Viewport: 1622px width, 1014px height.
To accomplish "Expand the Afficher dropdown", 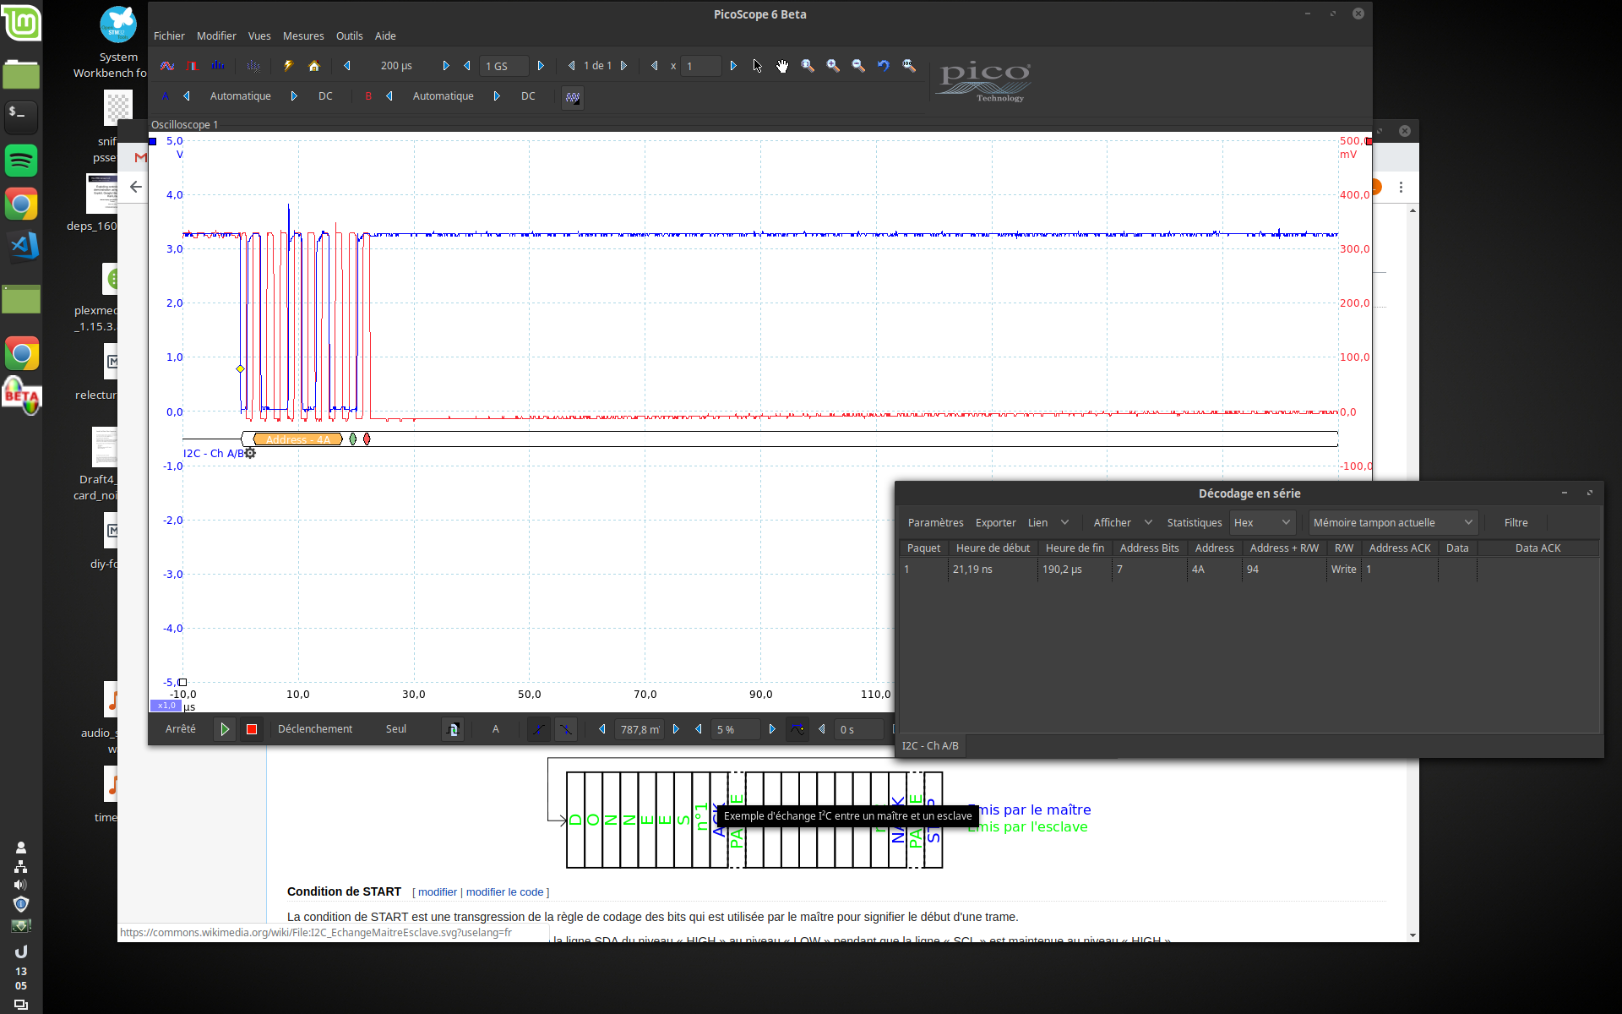I will pos(1122,523).
